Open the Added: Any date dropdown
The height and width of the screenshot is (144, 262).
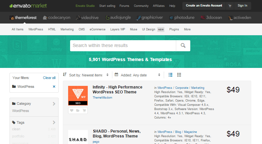point(138,75)
